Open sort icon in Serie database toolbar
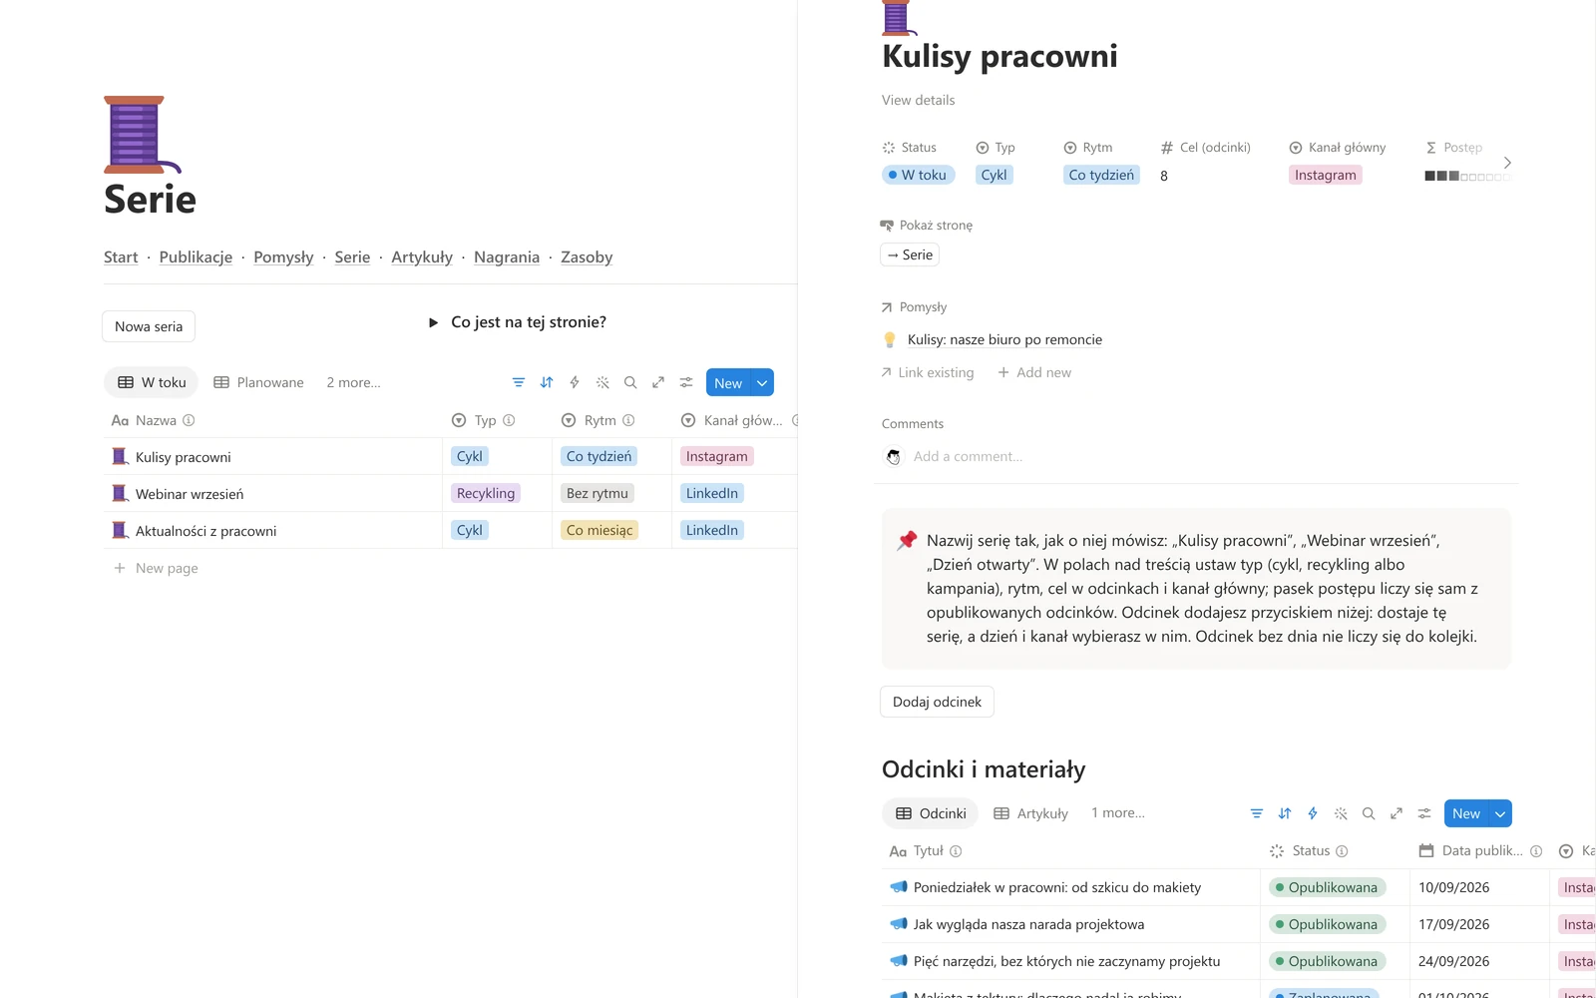 [547, 382]
